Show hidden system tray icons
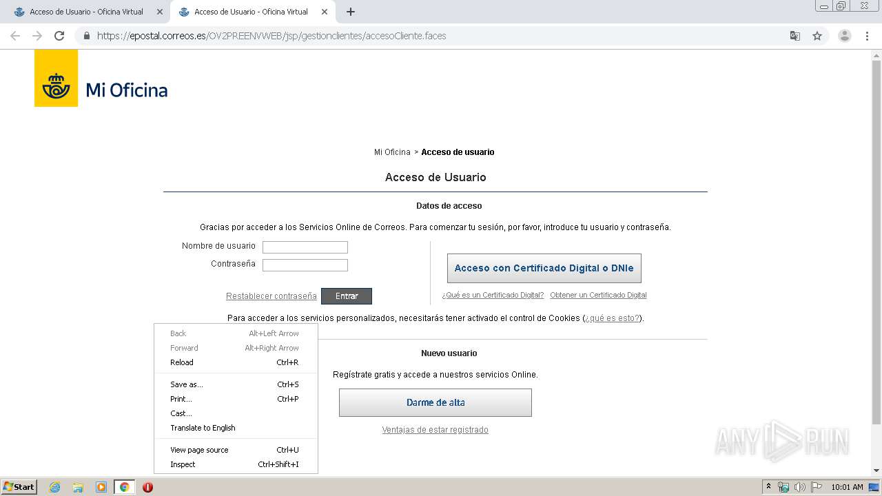Screen dimensions: 882x496 pyautogui.click(x=768, y=487)
